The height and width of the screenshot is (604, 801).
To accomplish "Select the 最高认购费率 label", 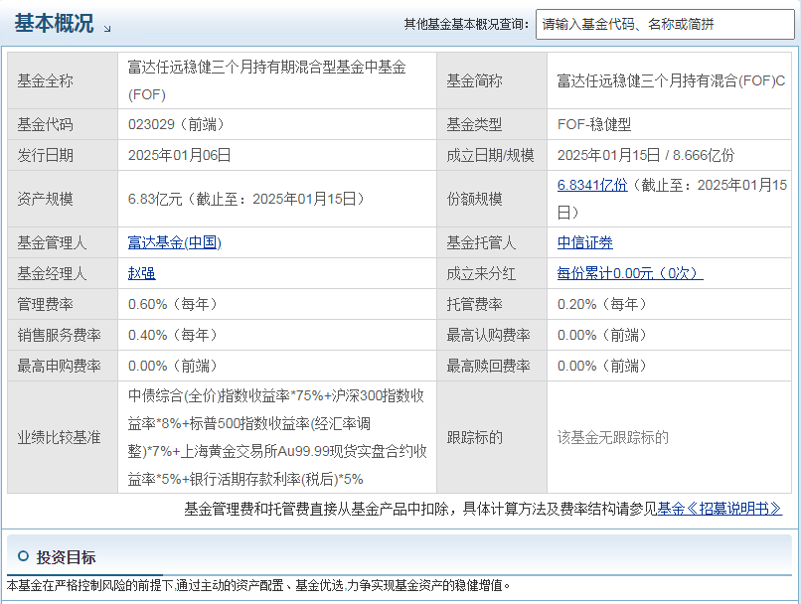I will tap(488, 335).
